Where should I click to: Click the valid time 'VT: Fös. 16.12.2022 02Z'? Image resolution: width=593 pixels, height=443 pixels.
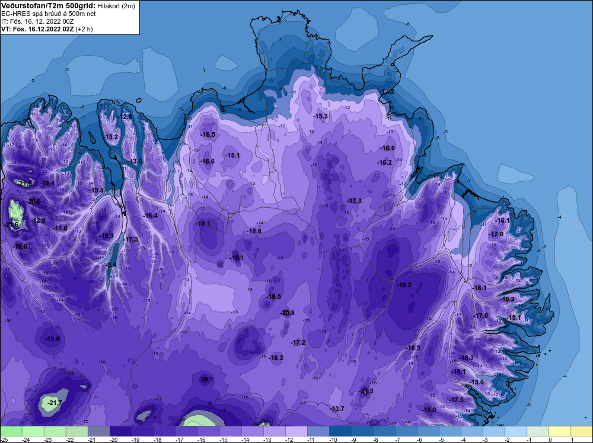click(37, 29)
